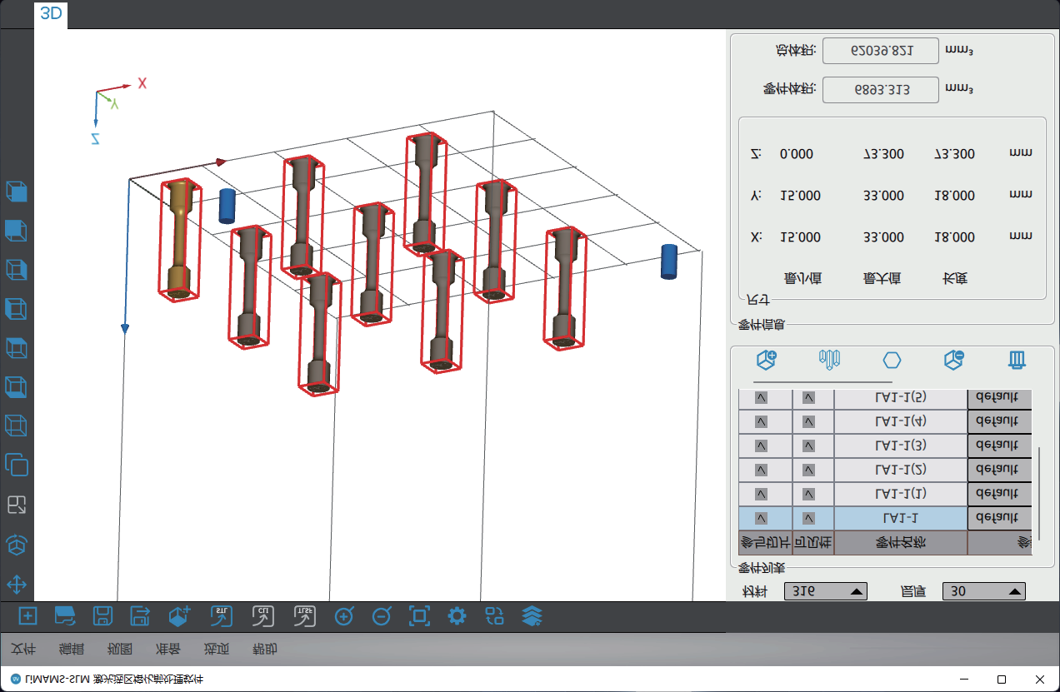This screenshot has width=1060, height=692.
Task: Click the CLI export toolbar icon
Action: (x=264, y=616)
